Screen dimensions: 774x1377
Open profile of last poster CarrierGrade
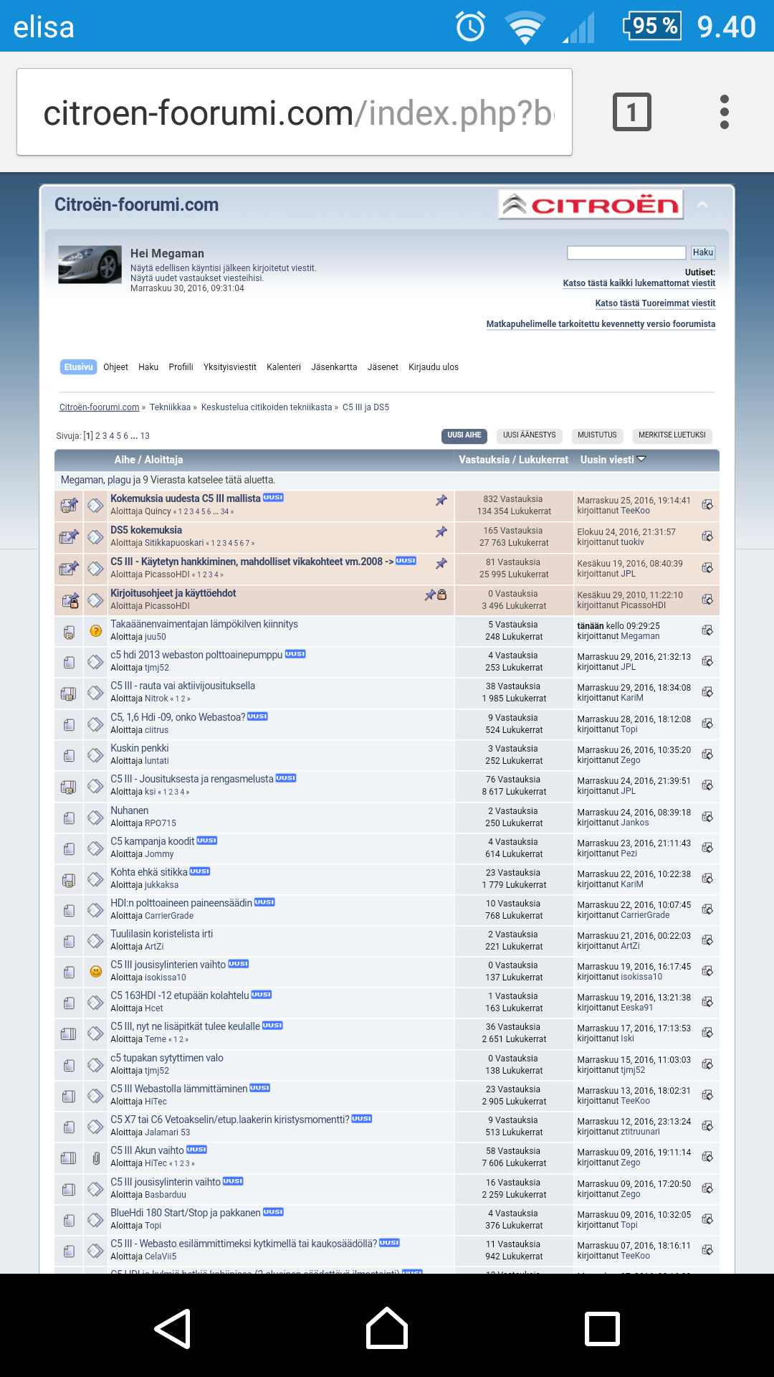pyautogui.click(x=645, y=915)
